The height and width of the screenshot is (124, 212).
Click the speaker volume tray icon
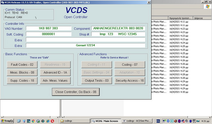pyautogui.click(x=175, y=121)
